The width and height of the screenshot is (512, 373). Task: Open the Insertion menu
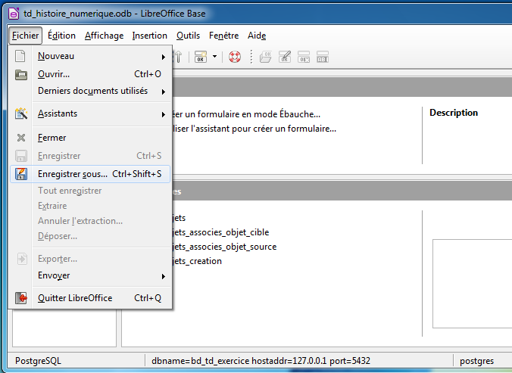click(x=149, y=36)
